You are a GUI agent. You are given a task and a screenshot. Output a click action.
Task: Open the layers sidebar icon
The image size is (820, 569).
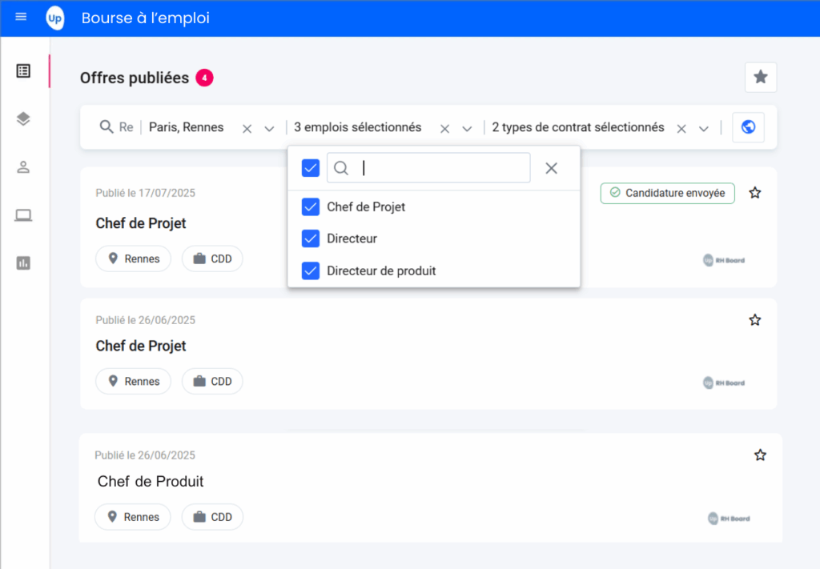23,119
